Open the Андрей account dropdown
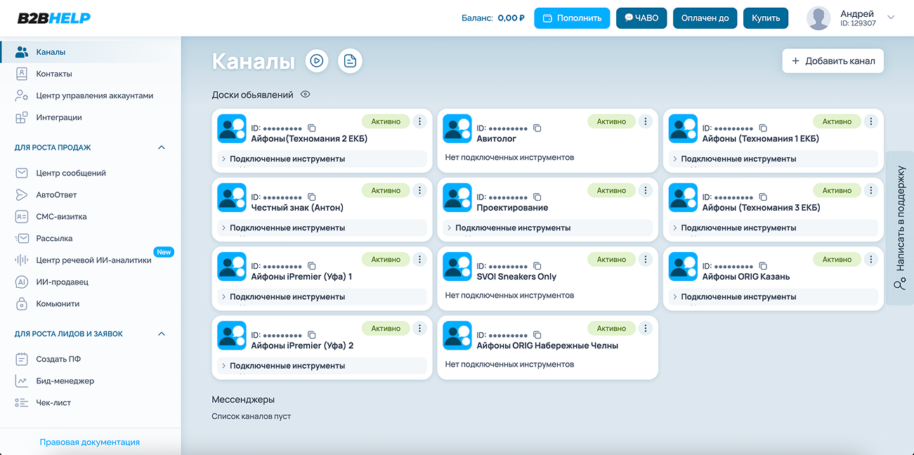 pos(892,18)
